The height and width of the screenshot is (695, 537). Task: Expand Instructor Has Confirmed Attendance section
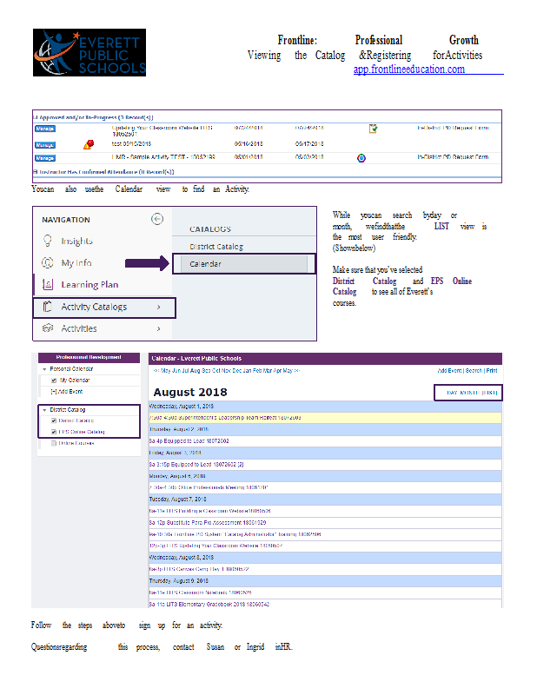coord(35,171)
